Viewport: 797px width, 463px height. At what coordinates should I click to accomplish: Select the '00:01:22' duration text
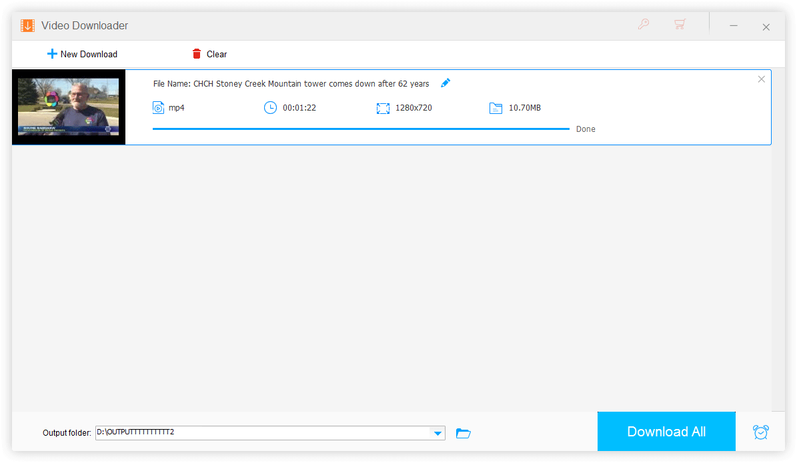point(299,108)
